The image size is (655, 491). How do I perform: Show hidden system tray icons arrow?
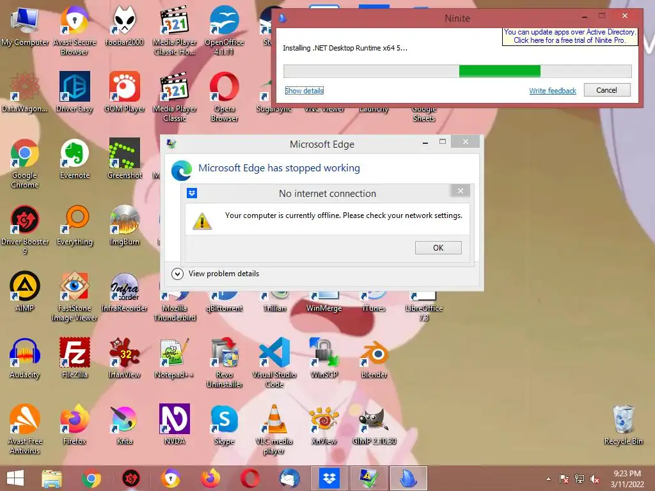548,479
